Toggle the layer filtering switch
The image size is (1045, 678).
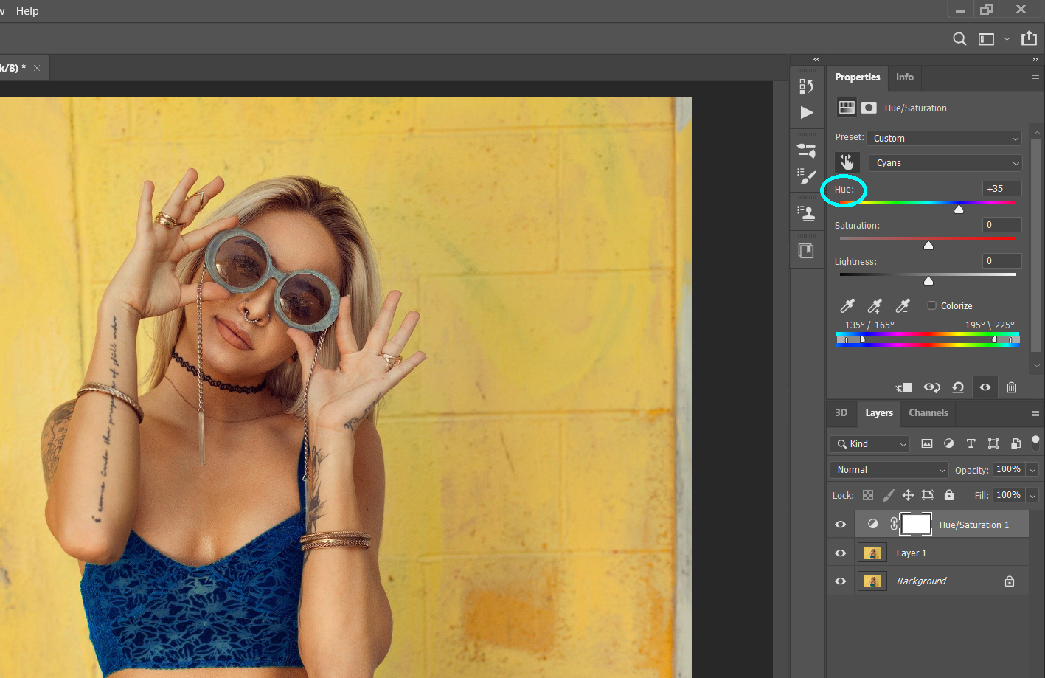coord(1035,443)
